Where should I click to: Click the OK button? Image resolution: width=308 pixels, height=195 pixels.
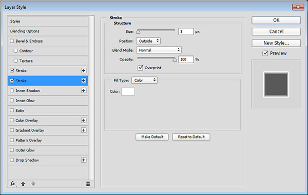[x=276, y=20]
